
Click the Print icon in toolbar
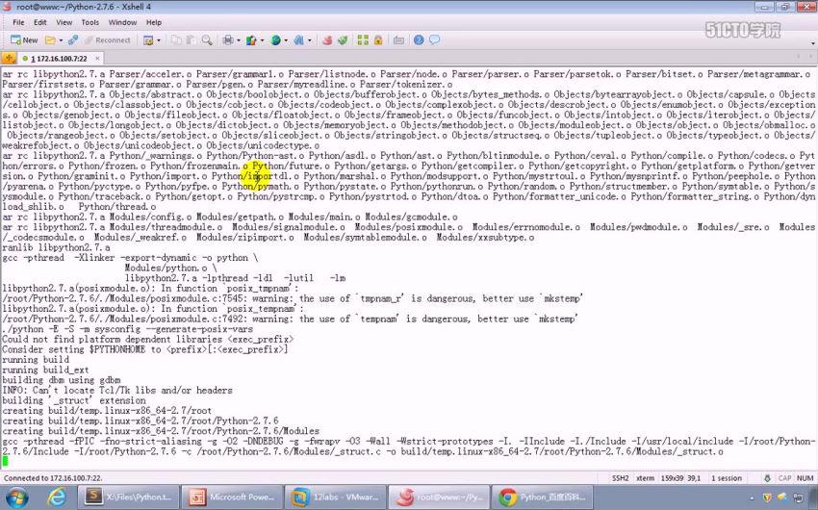click(227, 40)
